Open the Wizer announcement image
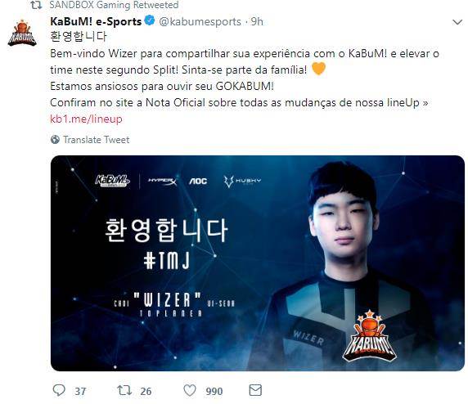The width and height of the screenshot is (468, 404). tap(258, 263)
